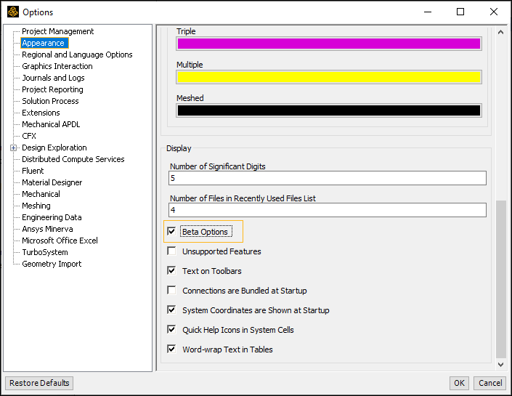Expand the Design Exploration tree node
Viewport: 512px width, 396px height.
(13, 148)
